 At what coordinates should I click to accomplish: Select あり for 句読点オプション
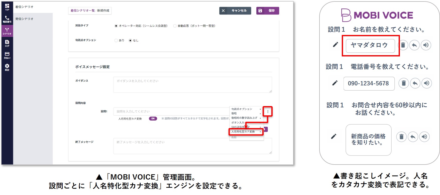point(116,40)
